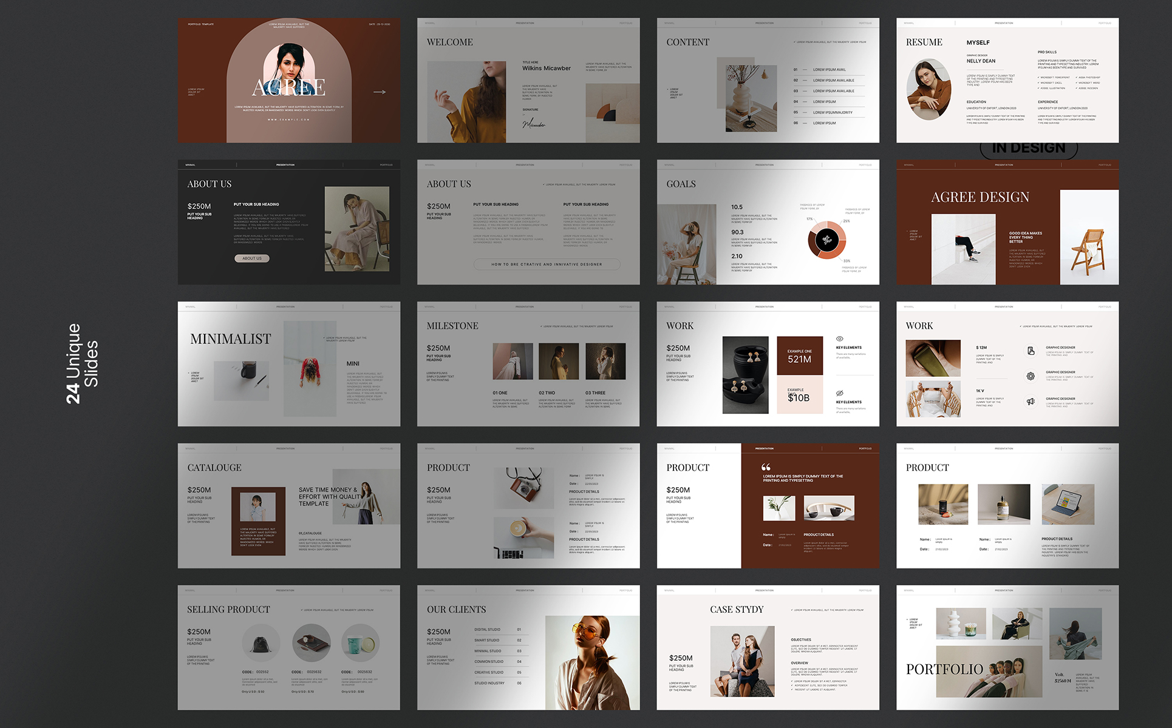Click the eye icon in WORK slide
Viewport: 1172px width, 728px height.
840,339
